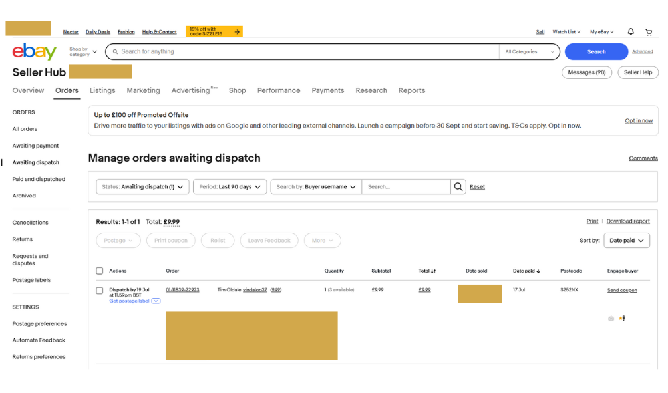Click the arrow icon on the promo banner
Viewport: 668px width, 393px height.
237,31
